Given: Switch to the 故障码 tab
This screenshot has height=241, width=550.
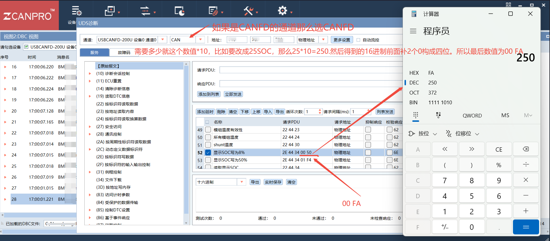Looking at the screenshot, I should [x=124, y=53].
